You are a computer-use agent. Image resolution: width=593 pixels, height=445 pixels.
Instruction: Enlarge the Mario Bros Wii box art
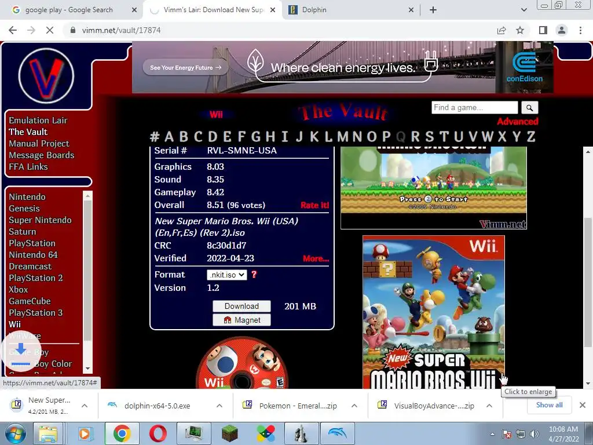(433, 312)
